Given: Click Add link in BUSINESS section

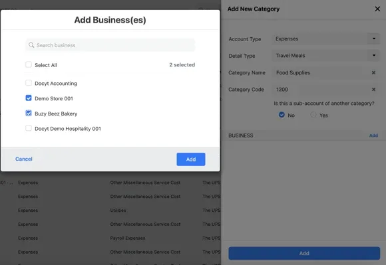Looking at the screenshot, I should tap(373, 135).
